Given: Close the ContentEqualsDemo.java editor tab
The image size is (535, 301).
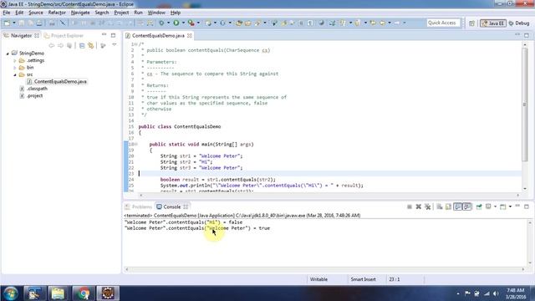Looking at the screenshot, I should (190, 35).
